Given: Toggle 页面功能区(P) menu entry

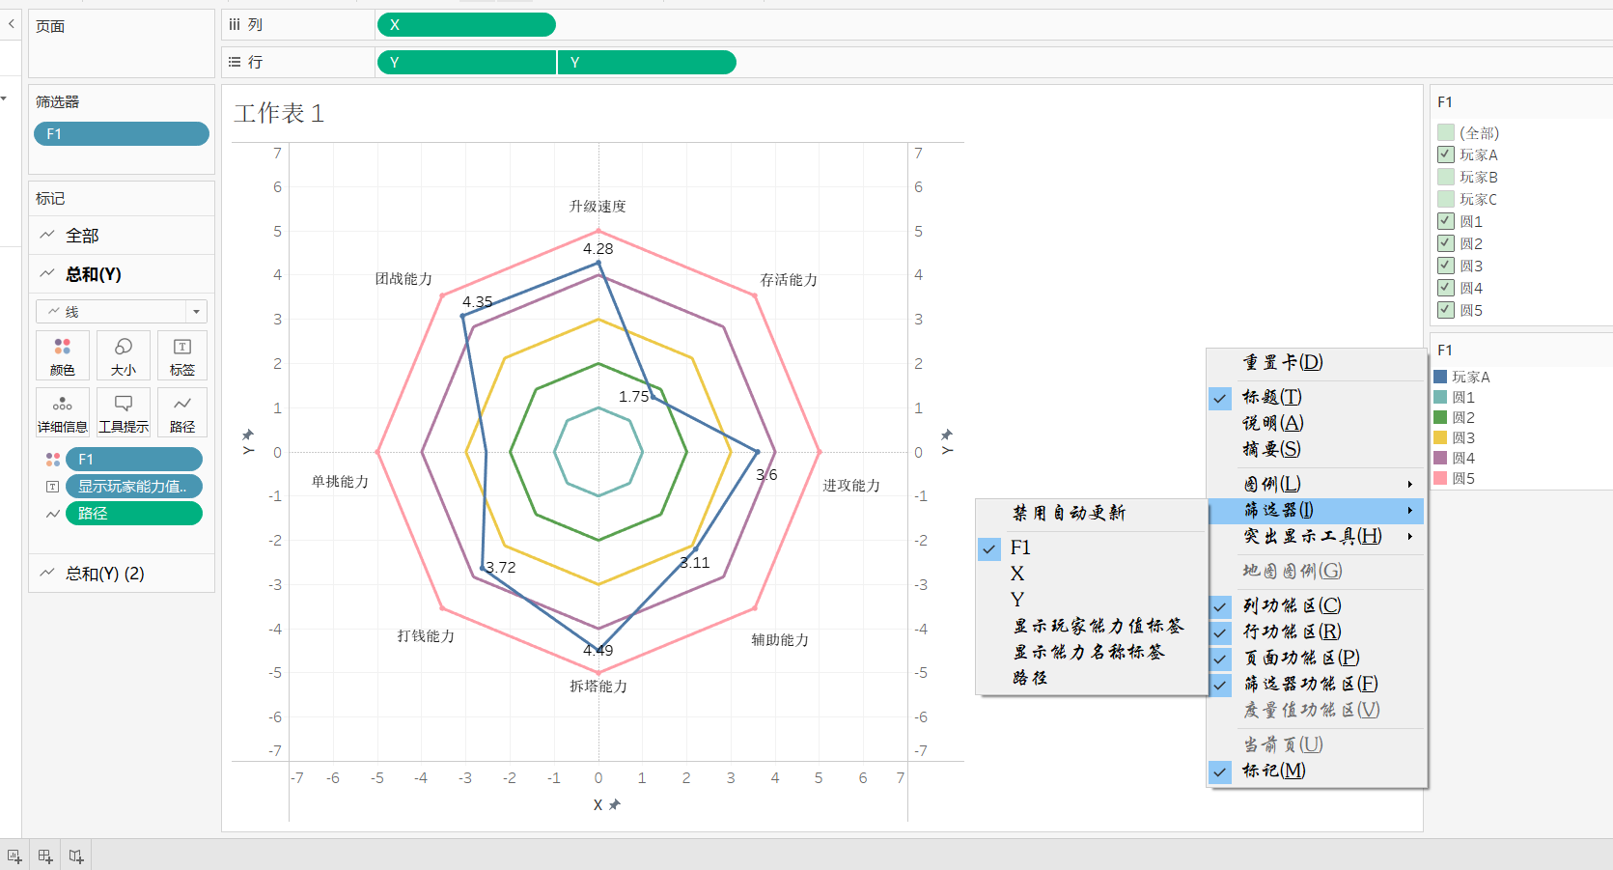Looking at the screenshot, I should click(1317, 658).
